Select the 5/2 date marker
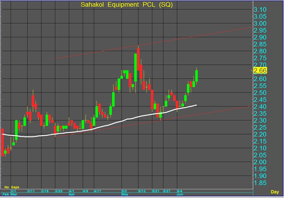This screenshot has width=284, height=198. 124,191
